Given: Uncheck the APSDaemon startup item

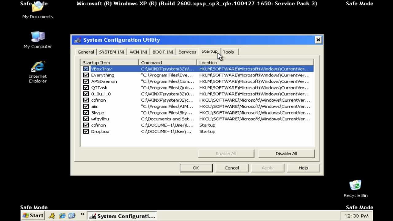Looking at the screenshot, I should click(86, 82).
